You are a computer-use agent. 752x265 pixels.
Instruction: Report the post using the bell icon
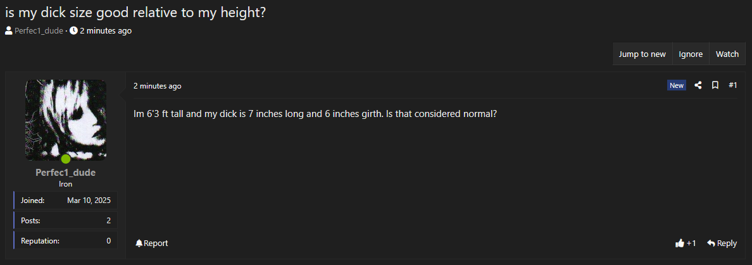139,243
